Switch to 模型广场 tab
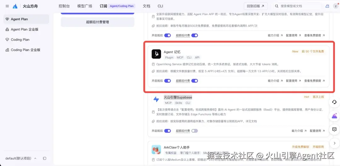Viewport: 340px width, 166px height. coord(85,6)
